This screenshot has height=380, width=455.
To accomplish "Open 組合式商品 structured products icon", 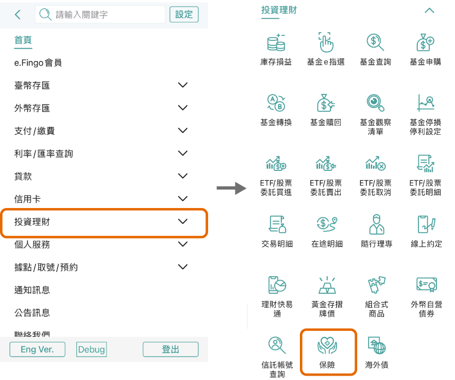I will point(376,284).
